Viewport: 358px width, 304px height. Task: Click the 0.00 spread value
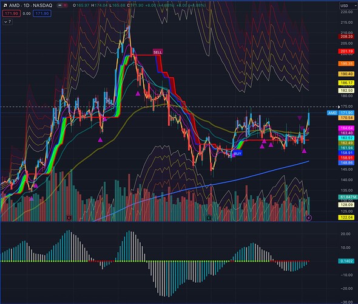click(27, 13)
